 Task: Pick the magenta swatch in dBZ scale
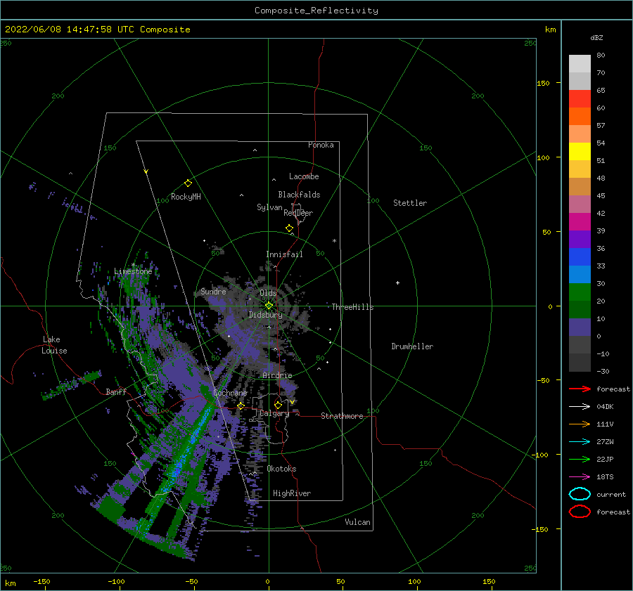tap(580, 221)
